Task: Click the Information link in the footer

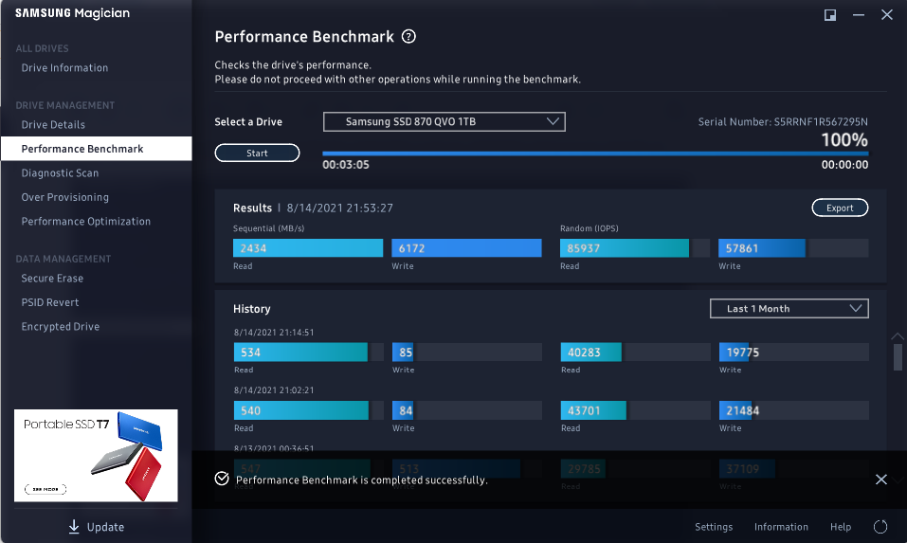Action: [781, 527]
